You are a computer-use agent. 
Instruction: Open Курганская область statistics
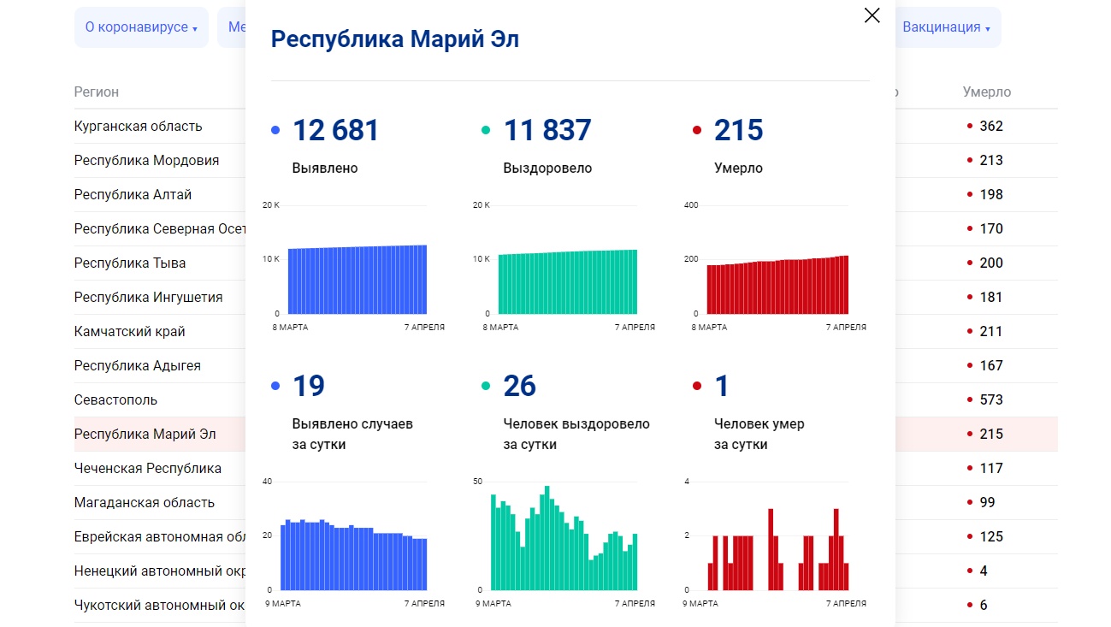[138, 126]
